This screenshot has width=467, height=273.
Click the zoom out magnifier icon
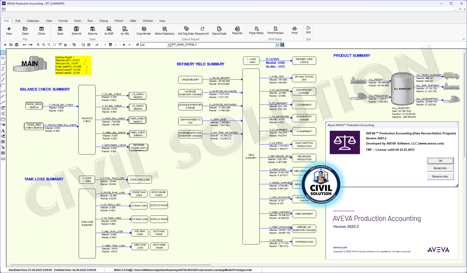pos(44,45)
